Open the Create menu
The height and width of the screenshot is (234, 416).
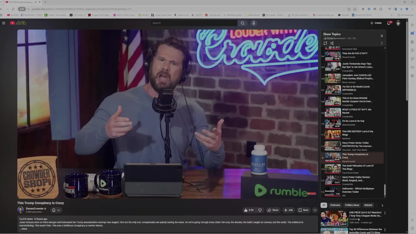pos(376,23)
